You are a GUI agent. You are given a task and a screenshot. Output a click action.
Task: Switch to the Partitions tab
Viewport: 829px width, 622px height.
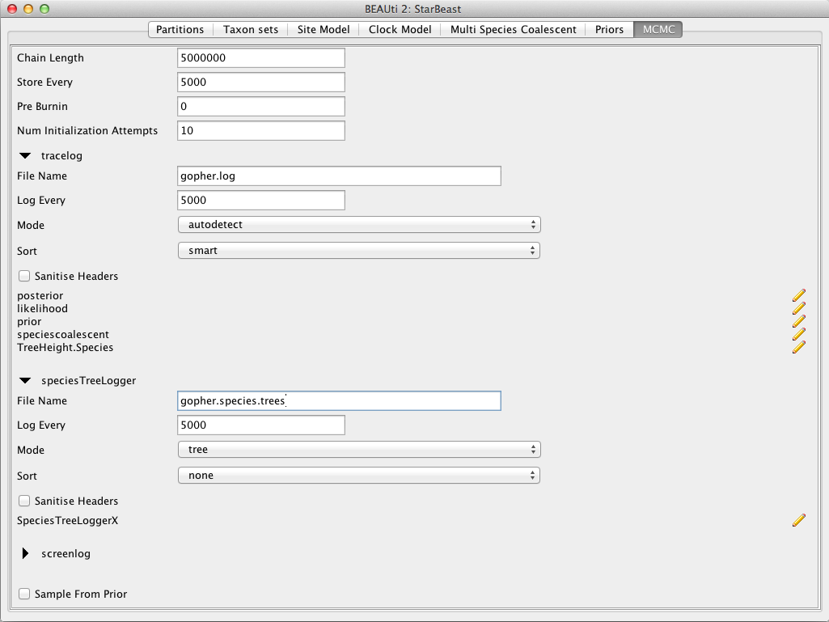[x=180, y=29]
